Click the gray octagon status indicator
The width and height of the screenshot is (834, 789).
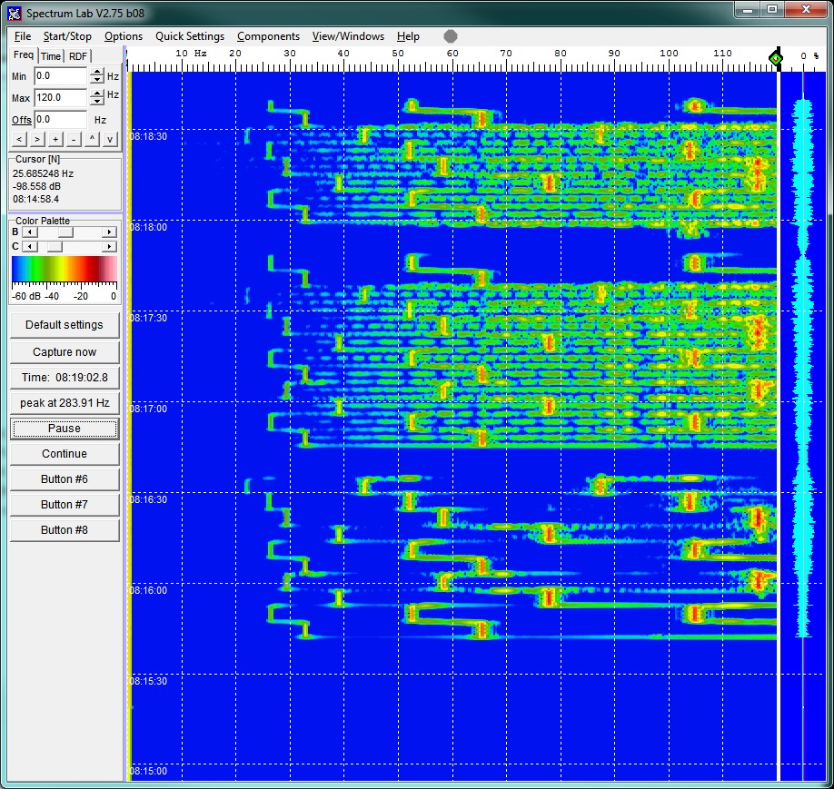pyautogui.click(x=451, y=36)
